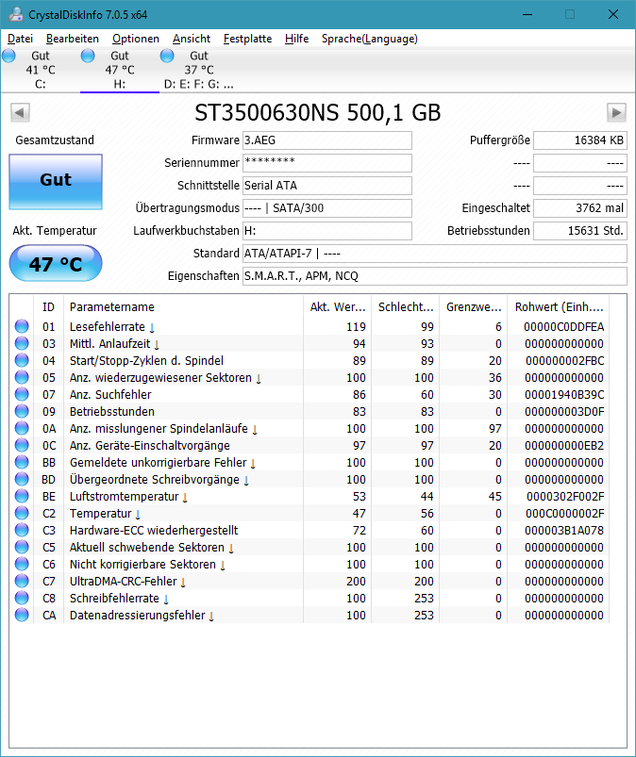Viewport: 636px width, 757px height.
Task: Click status icon for Übergeordnete Schreibvorgänge row
Action: pos(22,479)
